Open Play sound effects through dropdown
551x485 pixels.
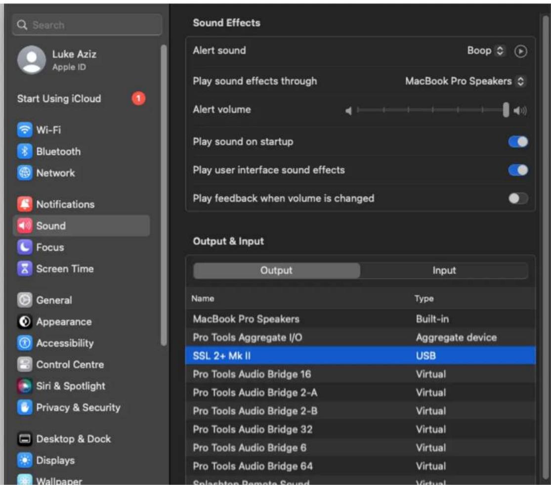[x=466, y=81]
